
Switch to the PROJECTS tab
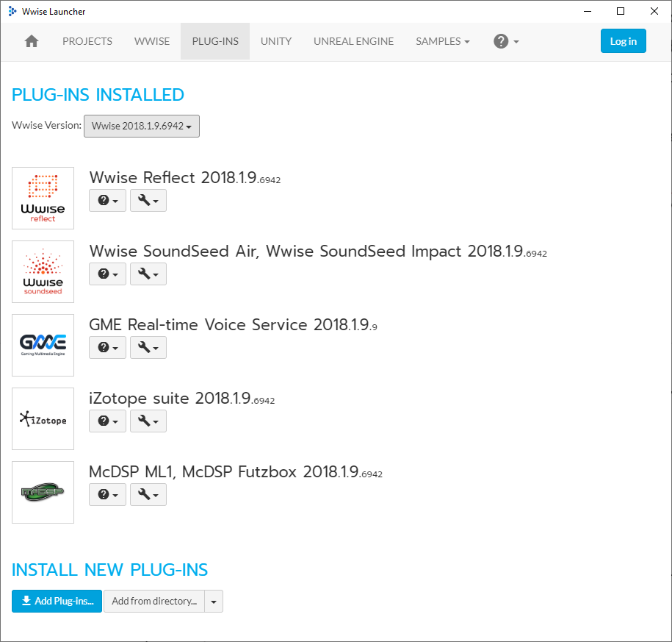(87, 41)
